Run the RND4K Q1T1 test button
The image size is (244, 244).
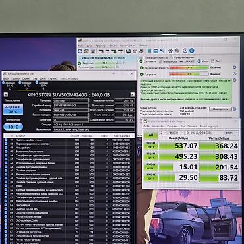150,177
